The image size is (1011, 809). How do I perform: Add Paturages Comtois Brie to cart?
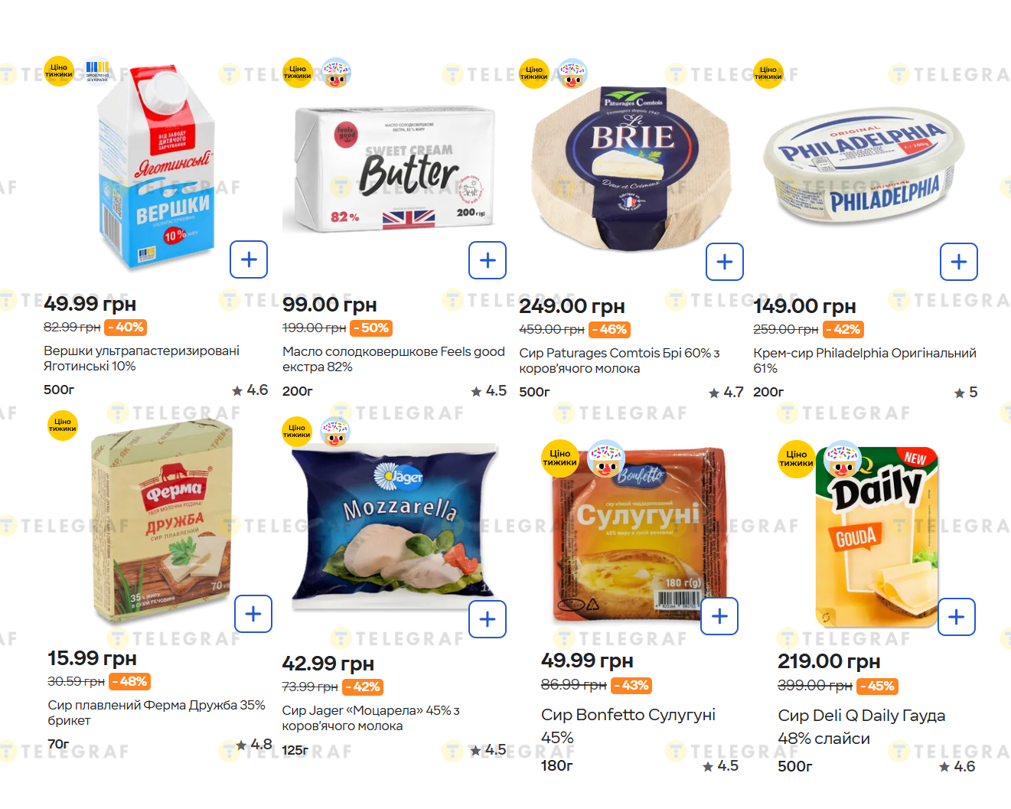pos(724,262)
